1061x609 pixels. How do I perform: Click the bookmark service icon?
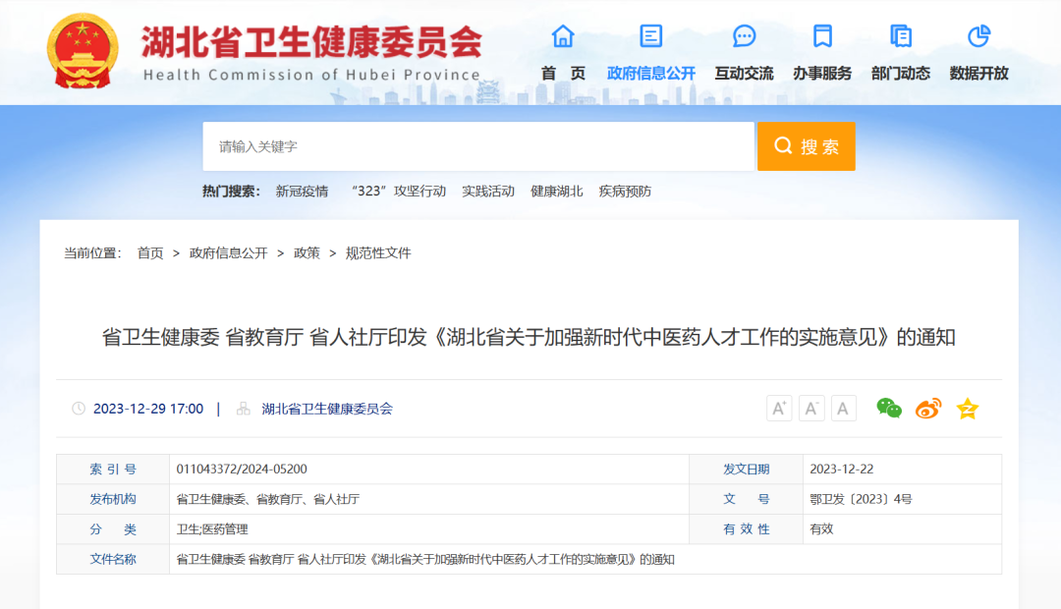(x=822, y=36)
